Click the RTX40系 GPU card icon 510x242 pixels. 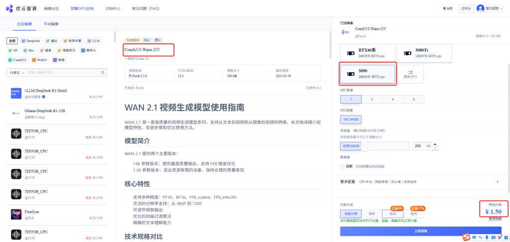[350, 53]
